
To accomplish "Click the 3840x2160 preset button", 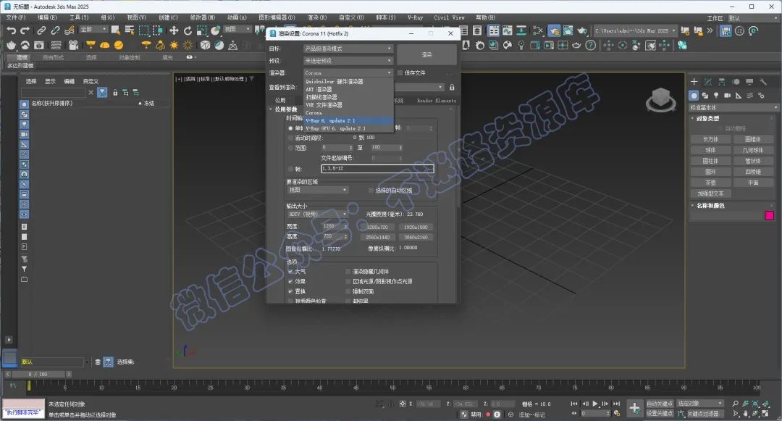I will (416, 238).
